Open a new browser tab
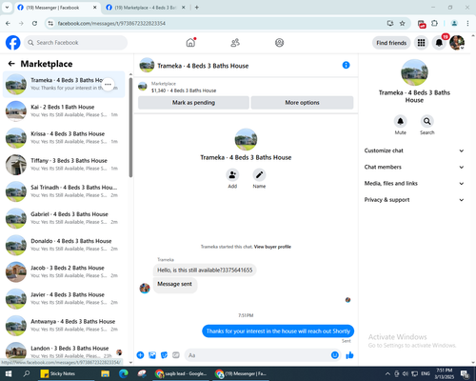 tap(197, 8)
